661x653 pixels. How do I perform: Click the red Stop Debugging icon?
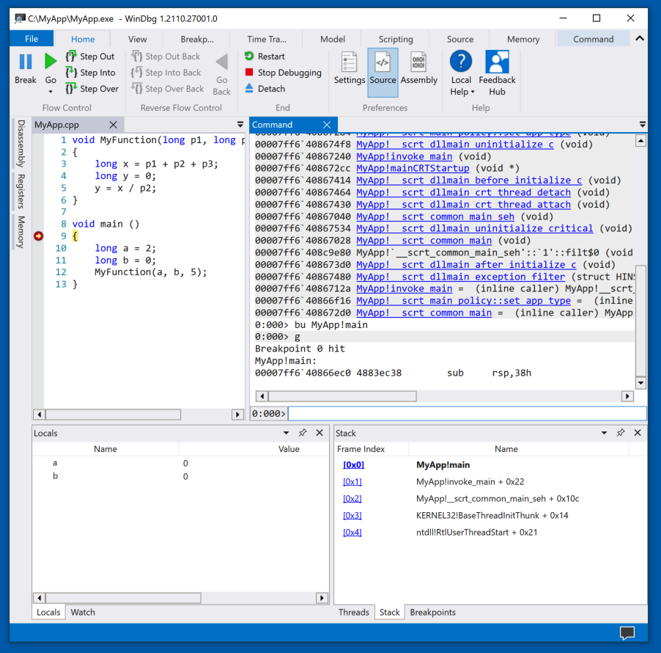pyautogui.click(x=249, y=73)
